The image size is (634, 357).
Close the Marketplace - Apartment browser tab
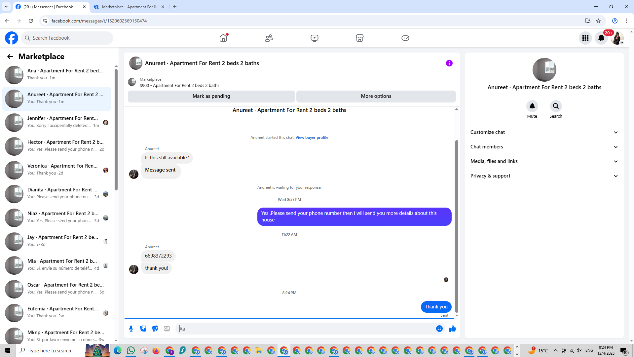[163, 7]
